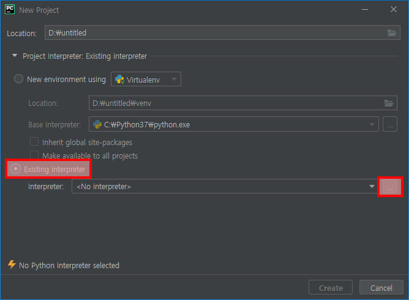Click the Cancel button
The height and width of the screenshot is (300, 409).
coord(381,288)
